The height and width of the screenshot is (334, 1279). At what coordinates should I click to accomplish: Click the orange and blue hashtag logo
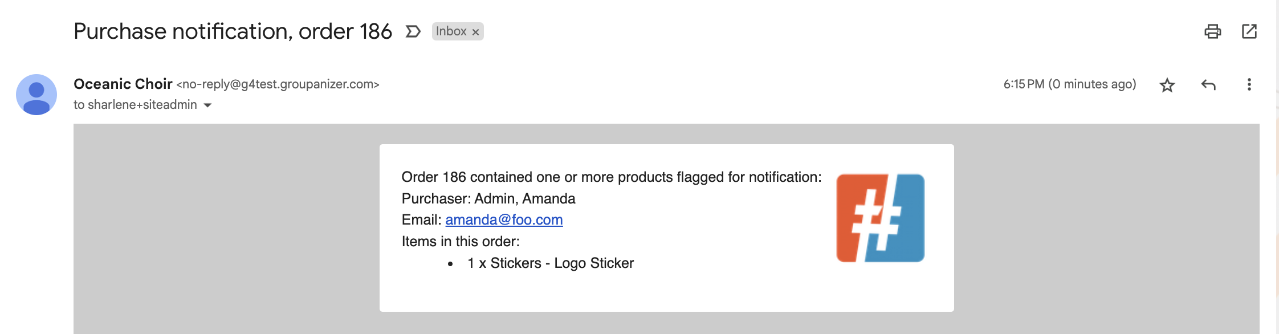pos(880,218)
